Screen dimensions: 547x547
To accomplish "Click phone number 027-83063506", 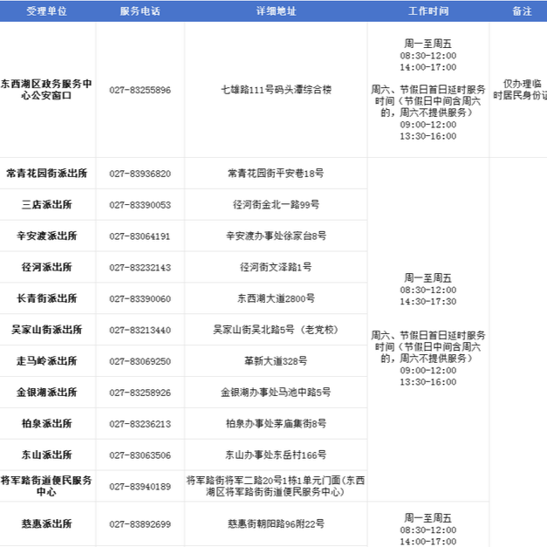I will coord(140,455).
